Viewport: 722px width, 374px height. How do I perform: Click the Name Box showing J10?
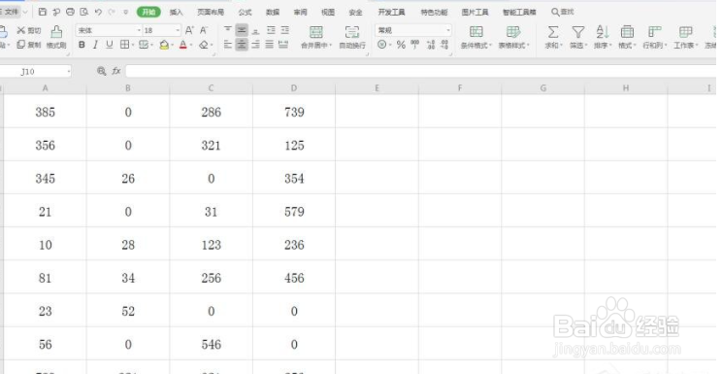pyautogui.click(x=36, y=72)
